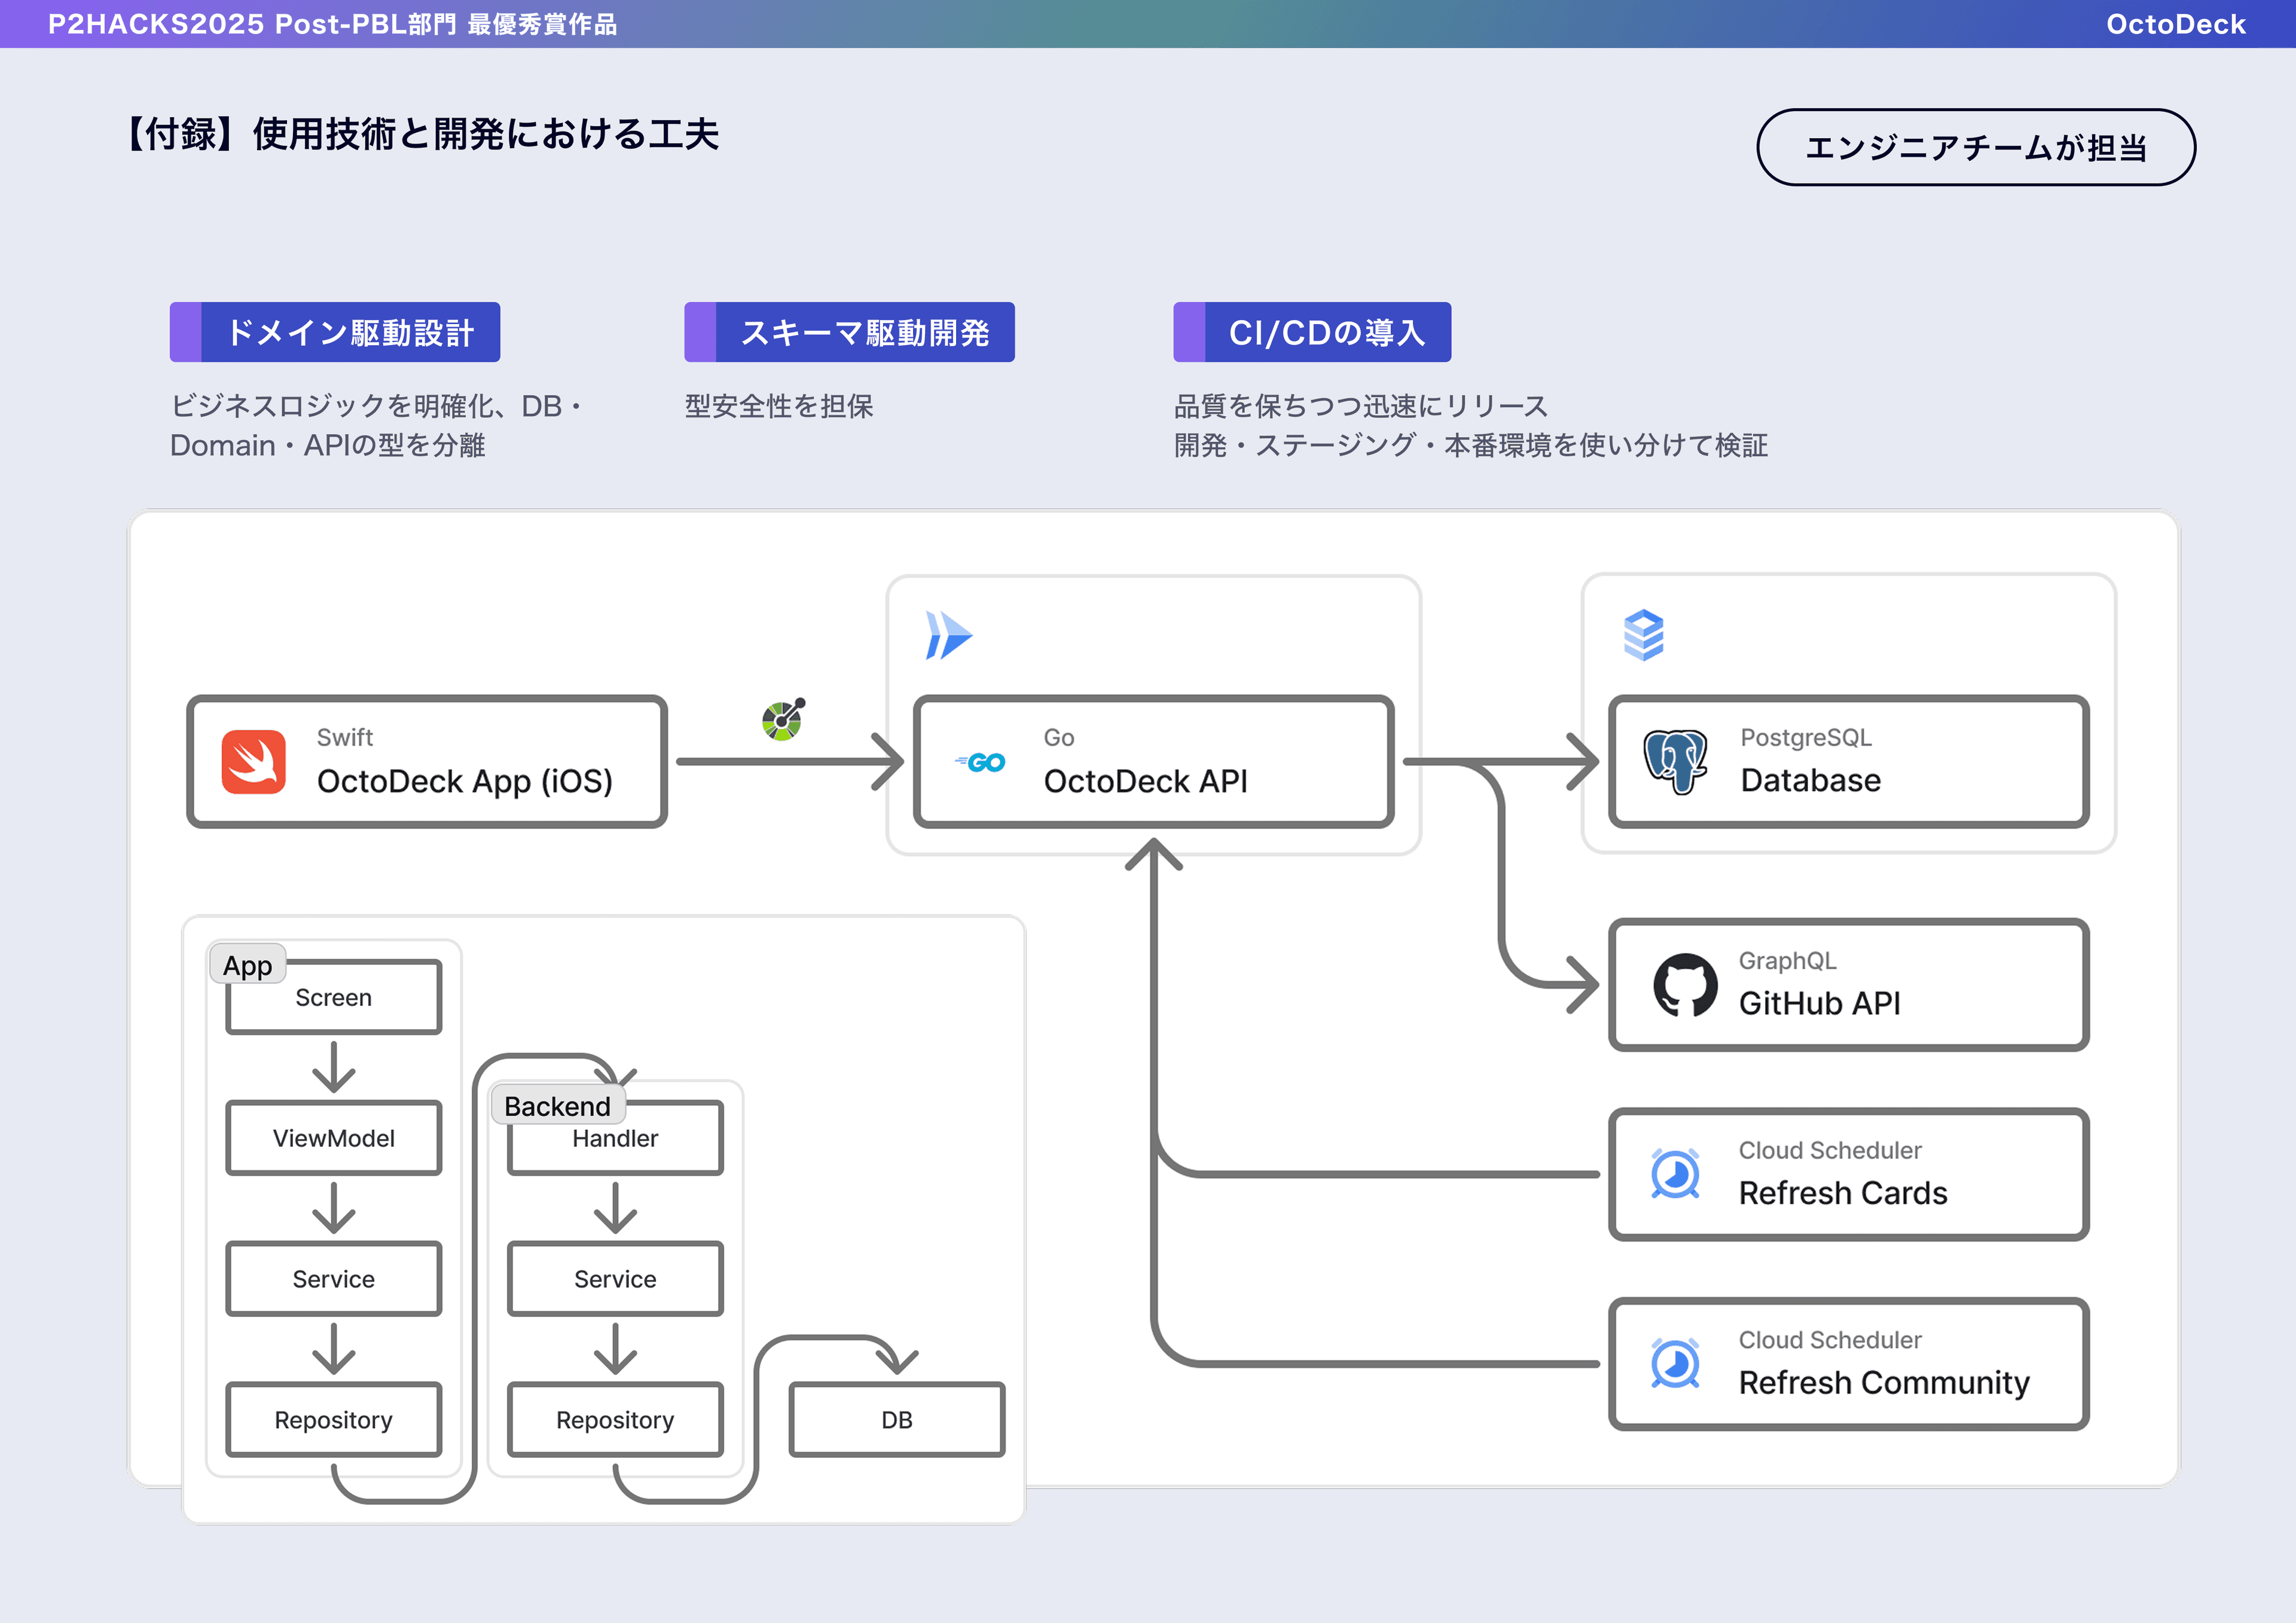Viewport: 2296px width, 1623px height.
Task: Click the ViewModel box
Action: [x=334, y=1138]
